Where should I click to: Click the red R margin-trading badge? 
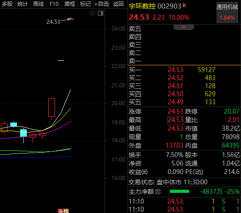pyautogui.click(x=184, y=6)
